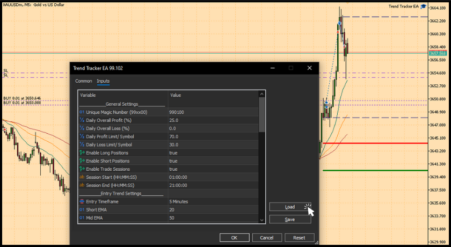The height and width of the screenshot is (247, 451).
Task: Click the Enable Short Positions boolean icon
Action: [82, 161]
